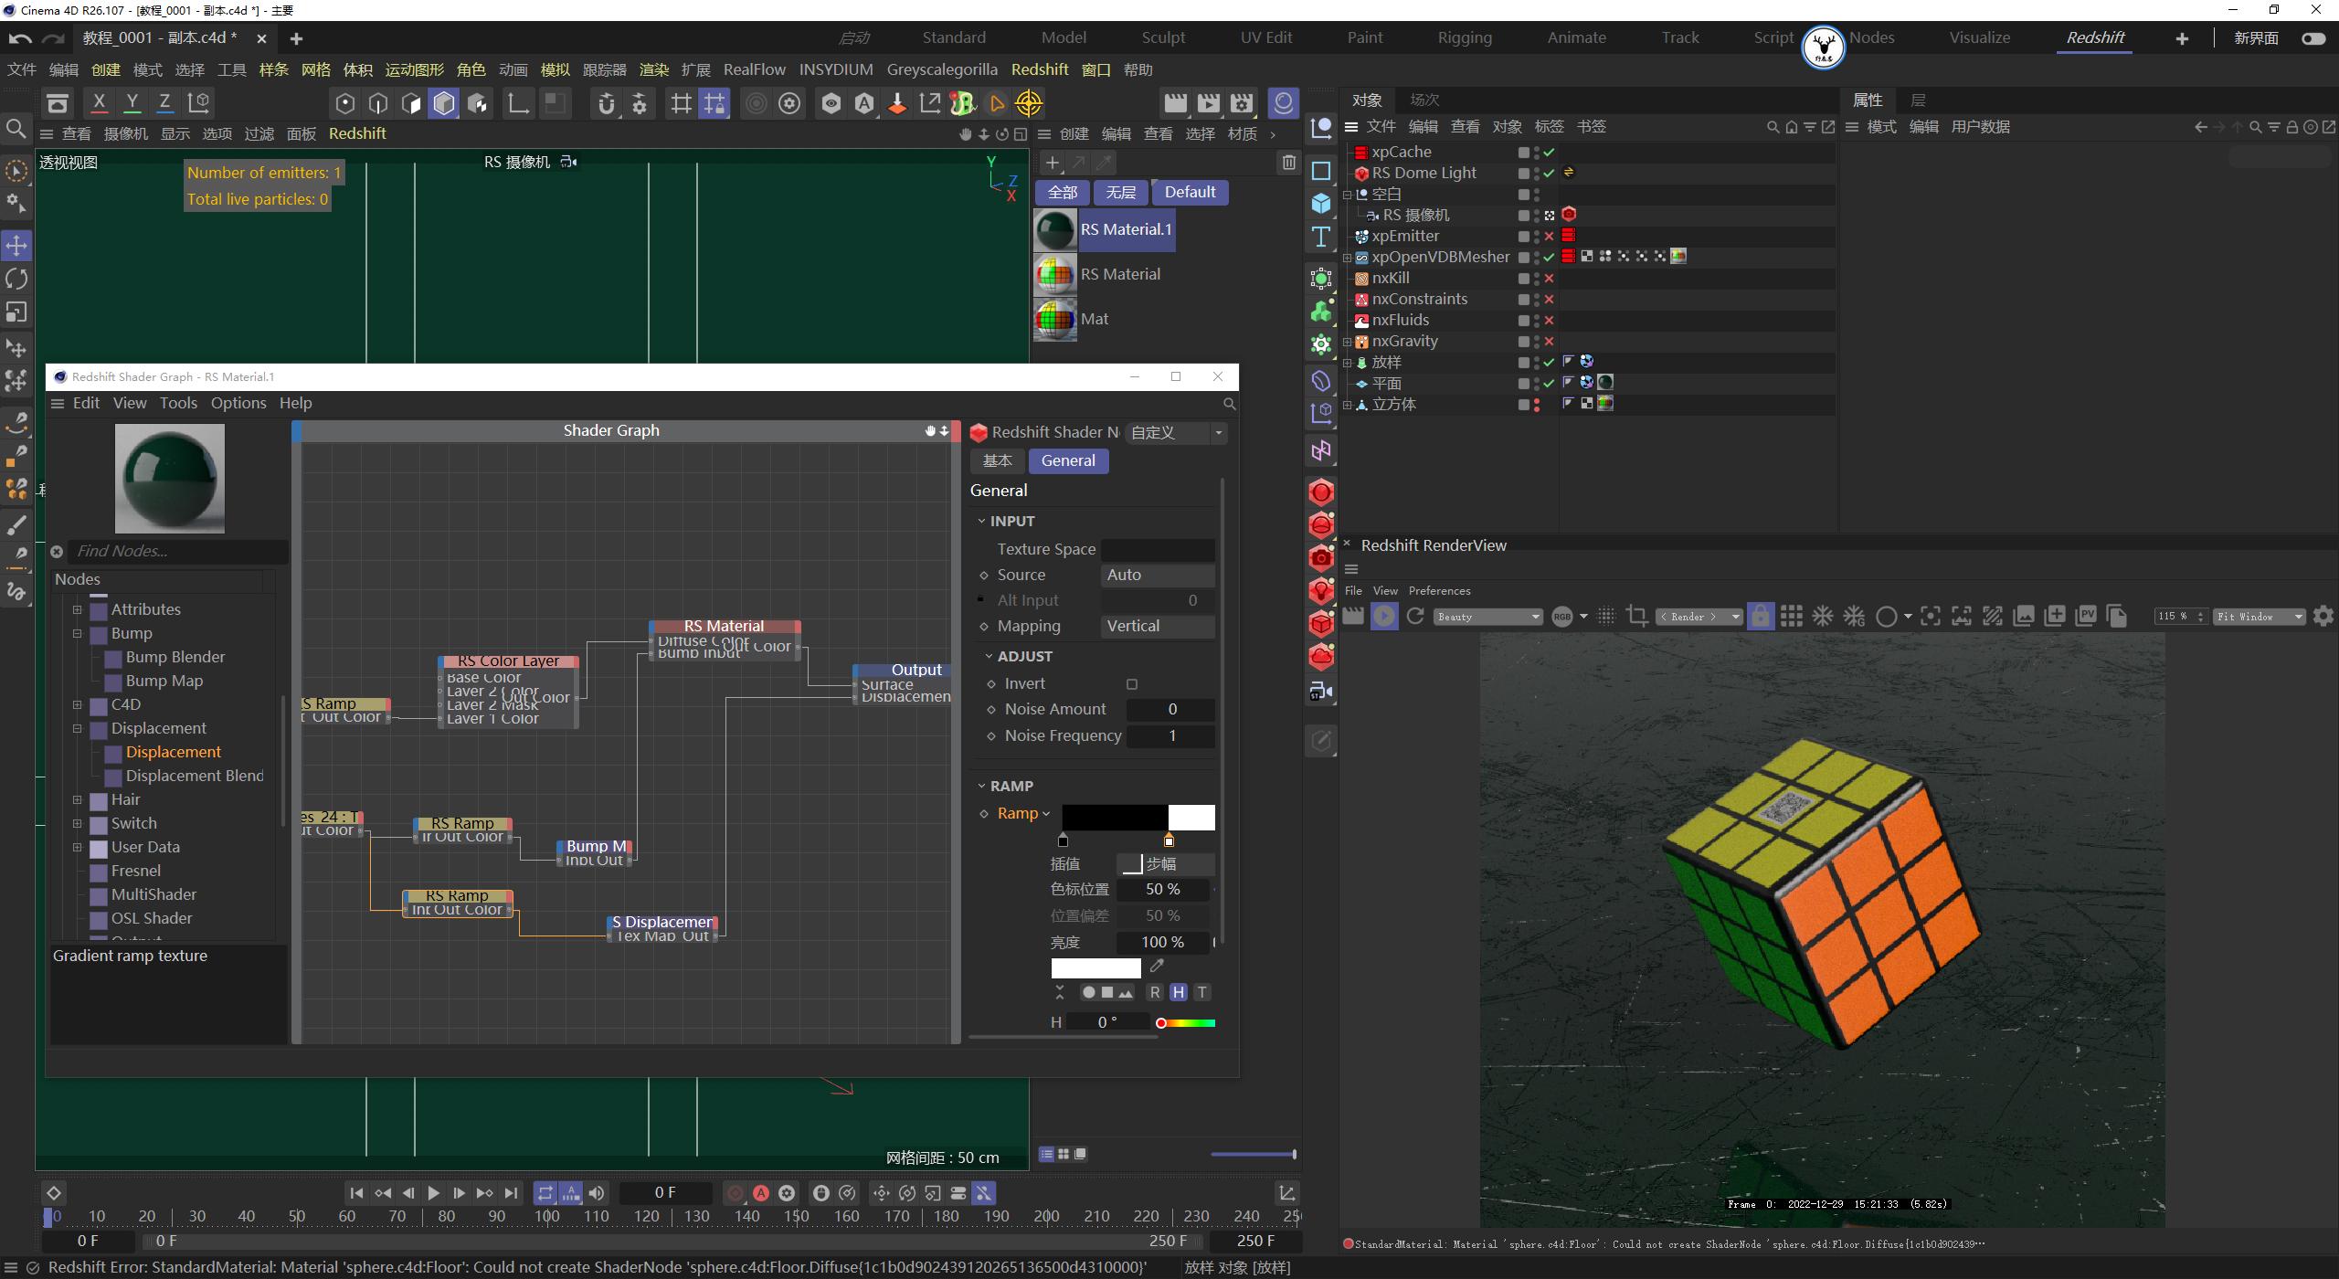Disable the RS Dome Light enable checkmark

1550,173
